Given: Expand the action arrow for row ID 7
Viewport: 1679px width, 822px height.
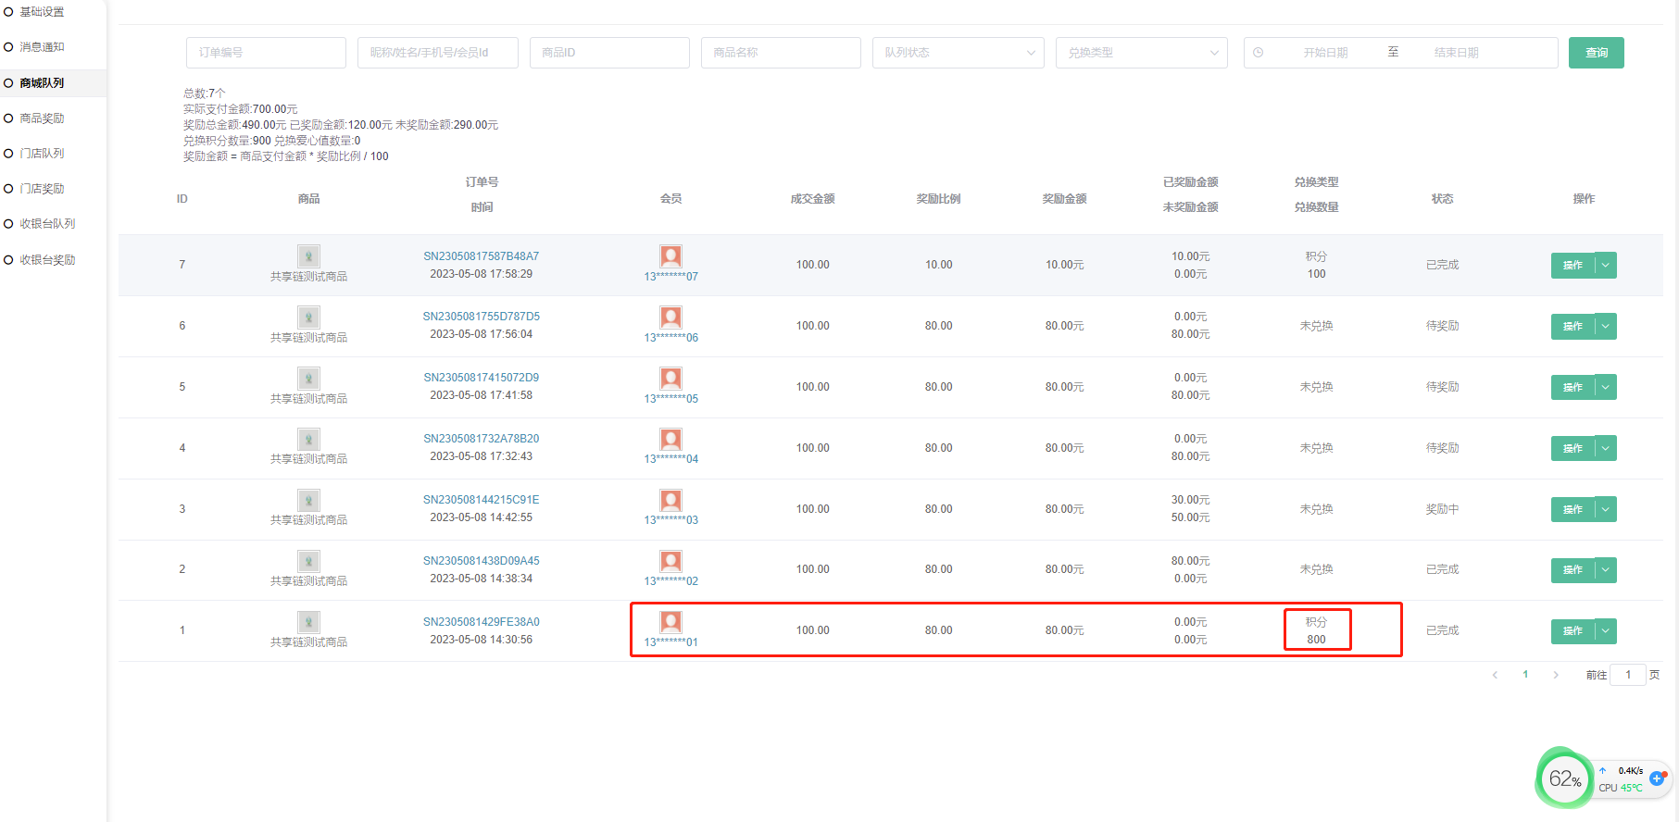Looking at the screenshot, I should pos(1606,266).
